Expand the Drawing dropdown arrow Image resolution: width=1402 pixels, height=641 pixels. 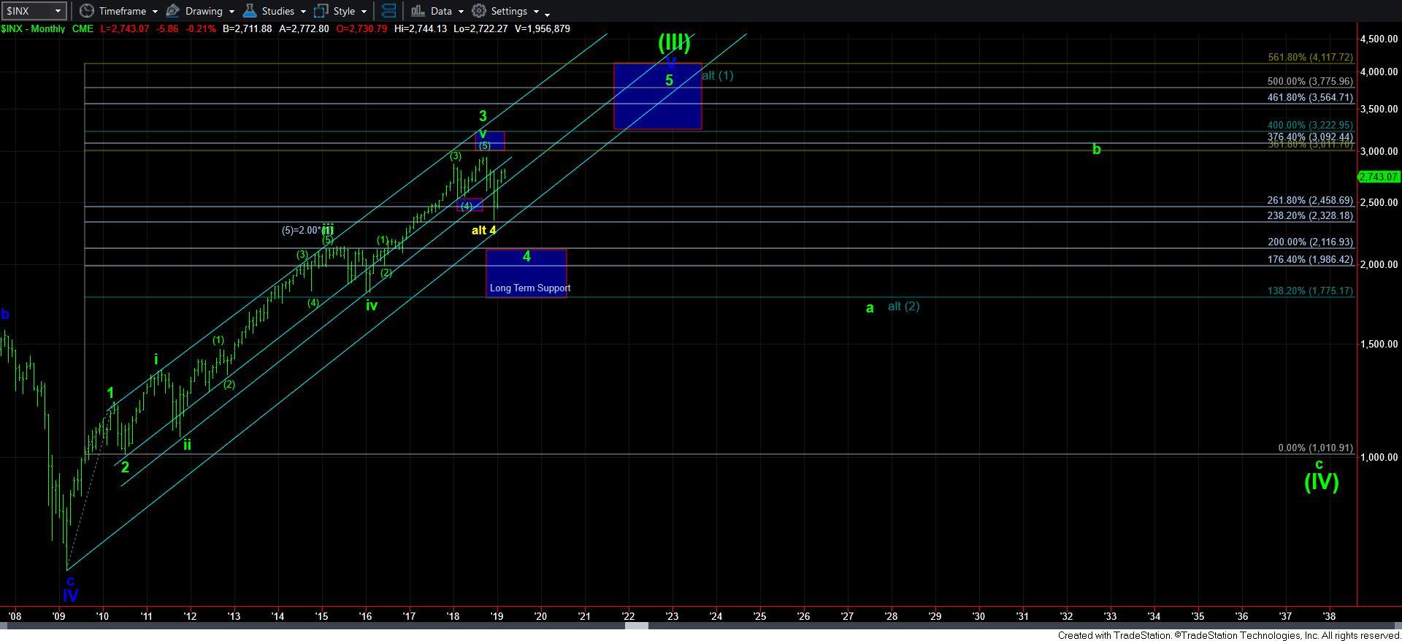231,12
